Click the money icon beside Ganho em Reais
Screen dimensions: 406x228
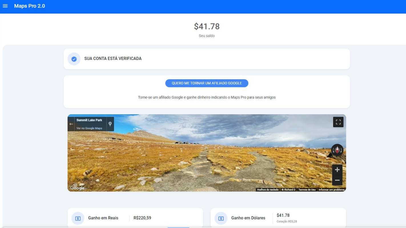pos(78,219)
